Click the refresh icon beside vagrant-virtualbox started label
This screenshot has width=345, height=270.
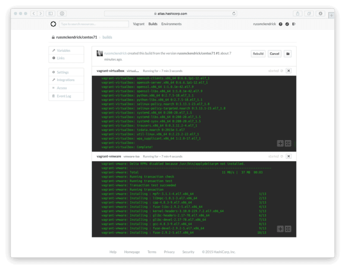(x=282, y=71)
